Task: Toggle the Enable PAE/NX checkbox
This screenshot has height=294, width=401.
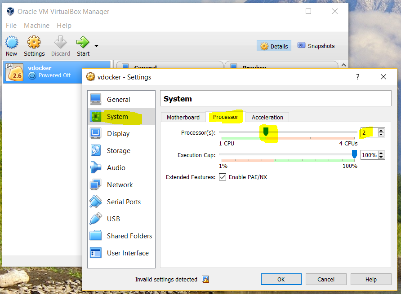Action: [223, 177]
